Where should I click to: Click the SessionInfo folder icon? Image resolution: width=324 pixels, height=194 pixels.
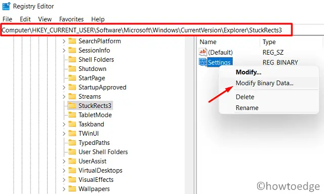(72, 50)
